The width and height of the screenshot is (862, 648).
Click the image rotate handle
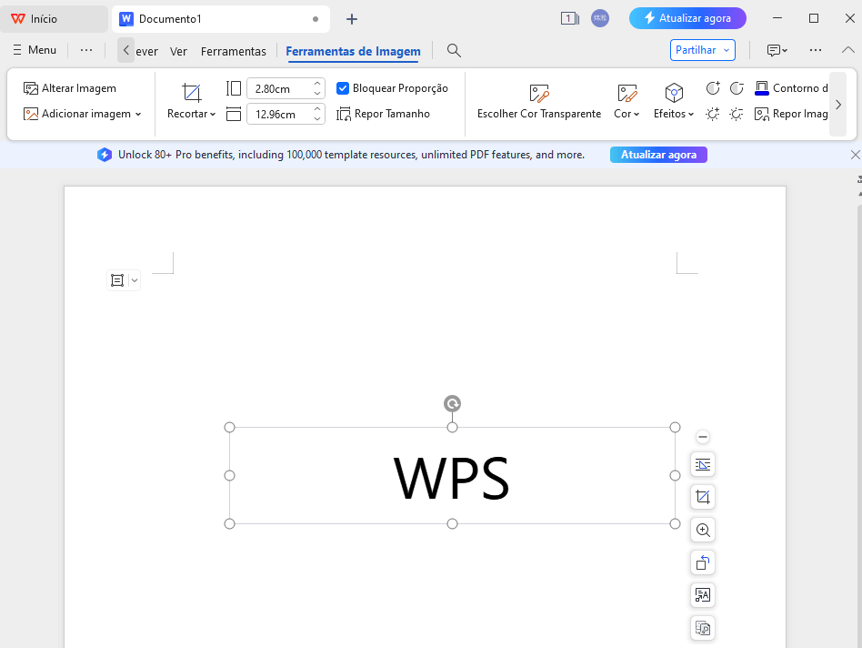tap(452, 404)
